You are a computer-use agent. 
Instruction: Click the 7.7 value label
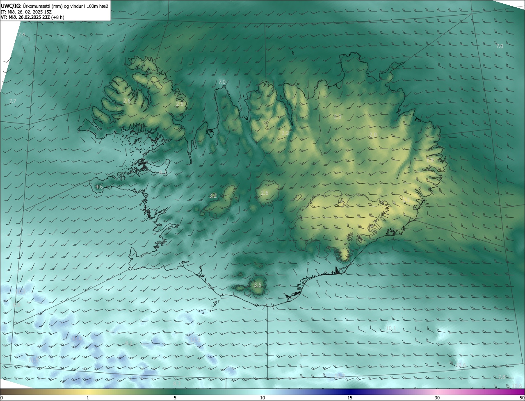[13, 101]
